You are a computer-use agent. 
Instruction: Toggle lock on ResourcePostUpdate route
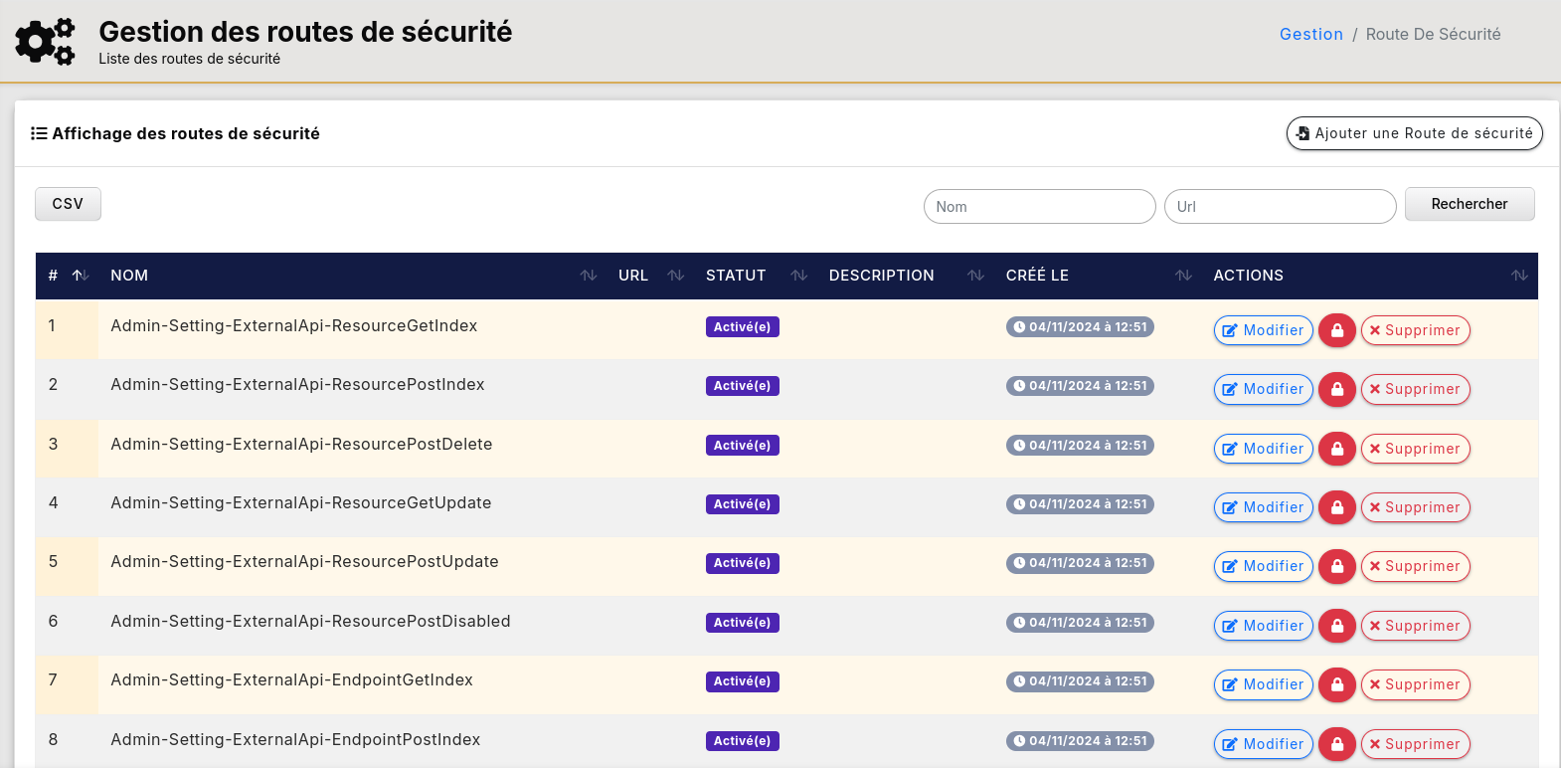tap(1336, 566)
